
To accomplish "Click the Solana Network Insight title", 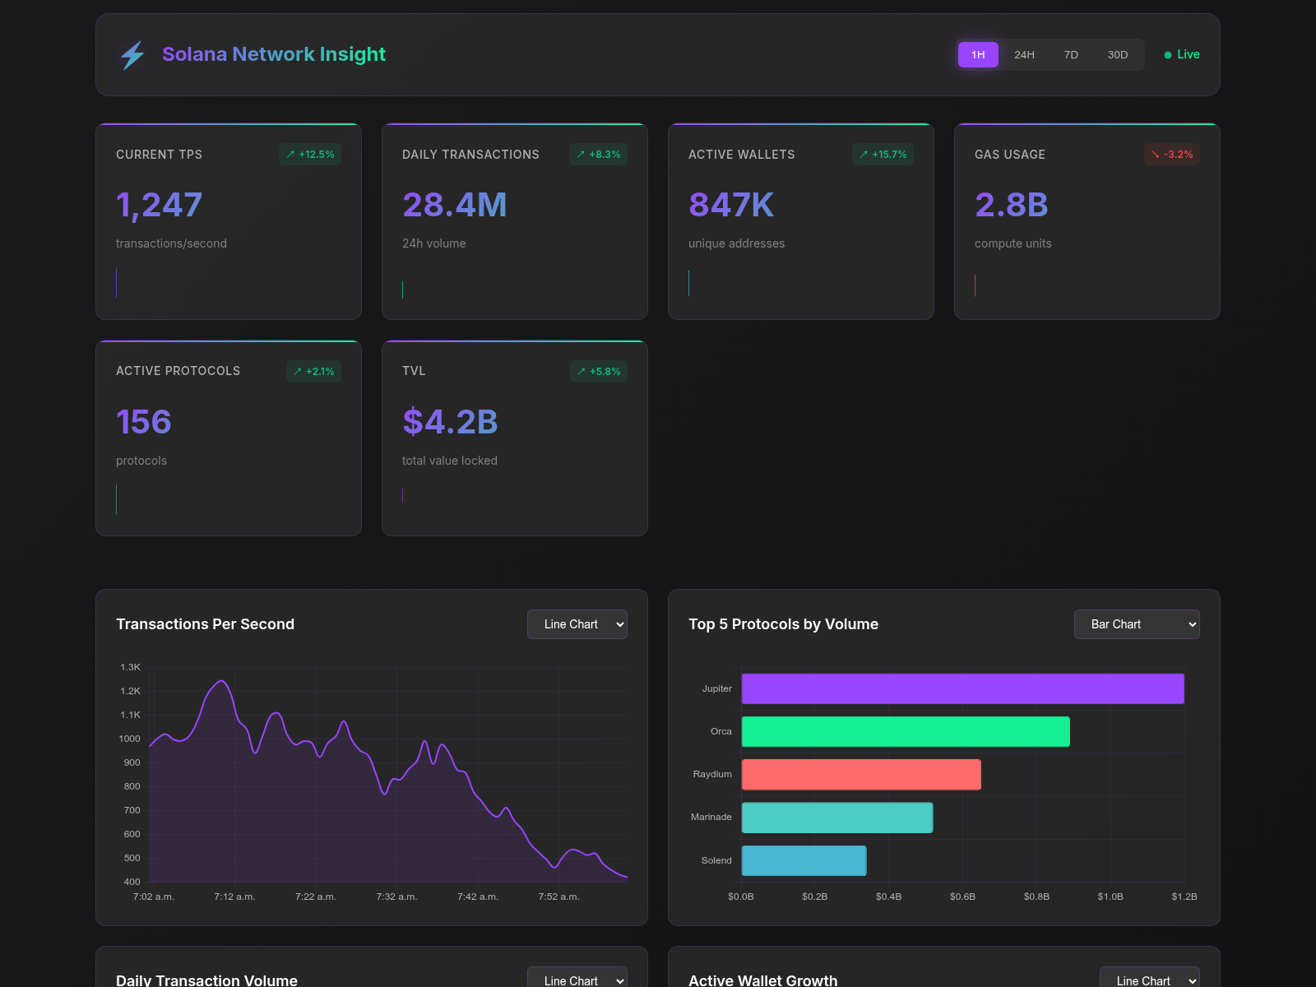I will pyautogui.click(x=274, y=54).
